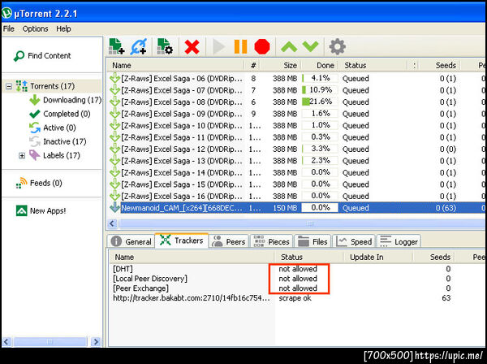Click progress bar of Excel Saga - 07

tap(320, 90)
